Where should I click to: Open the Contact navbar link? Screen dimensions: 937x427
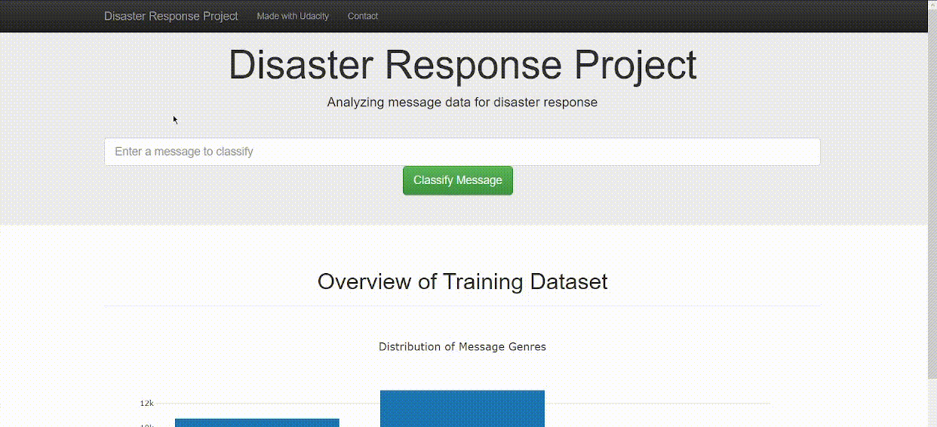pos(363,16)
